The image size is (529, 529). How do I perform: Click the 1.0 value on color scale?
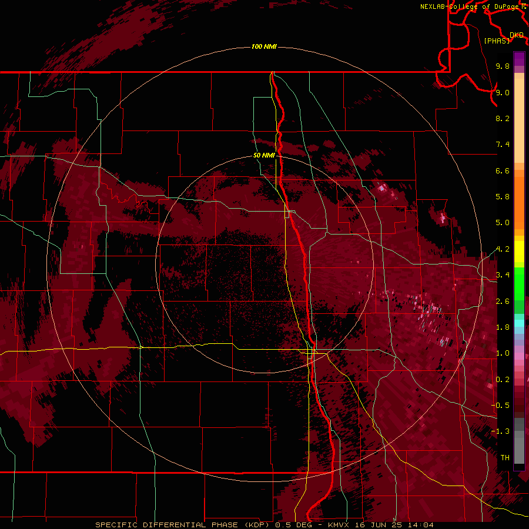(x=503, y=353)
